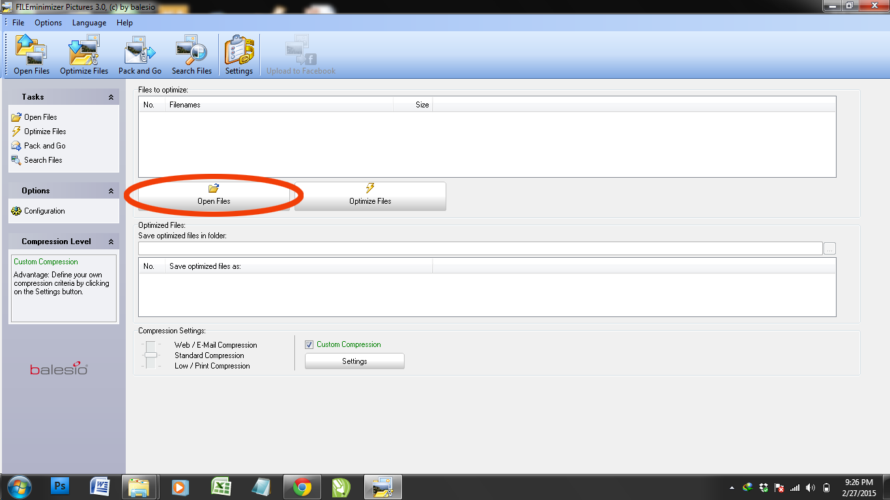This screenshot has width=890, height=500.
Task: Click Web / E-Mail Compression label
Action: [216, 345]
